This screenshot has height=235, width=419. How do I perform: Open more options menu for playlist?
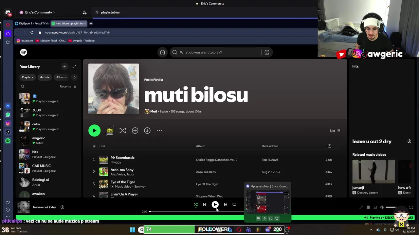pyautogui.click(x=159, y=131)
